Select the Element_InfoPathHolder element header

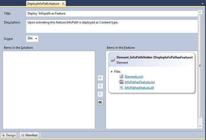pos(151,60)
